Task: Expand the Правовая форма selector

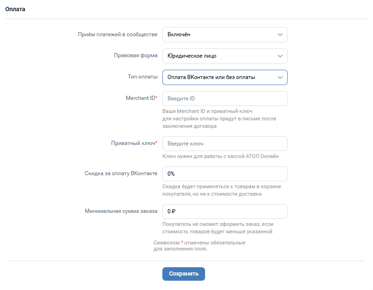Action: pyautogui.click(x=225, y=56)
